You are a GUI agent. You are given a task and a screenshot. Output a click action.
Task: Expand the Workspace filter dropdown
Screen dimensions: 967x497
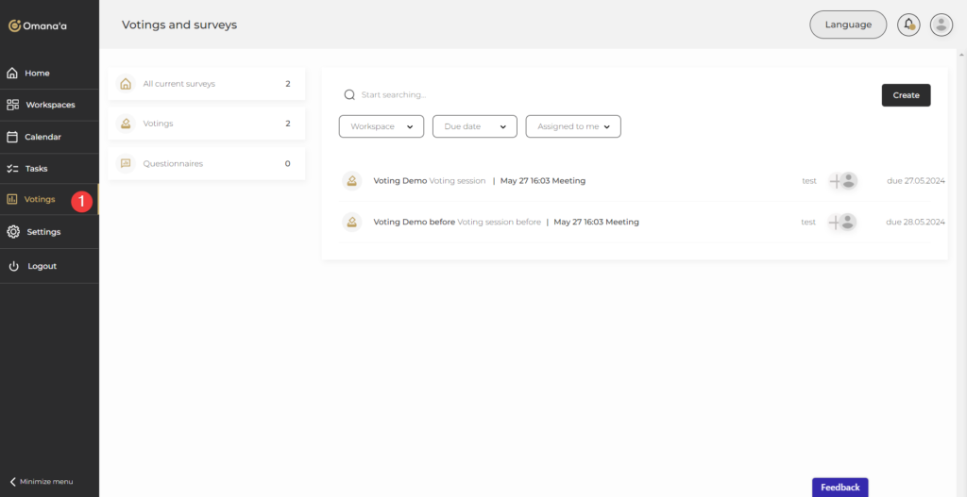point(382,126)
